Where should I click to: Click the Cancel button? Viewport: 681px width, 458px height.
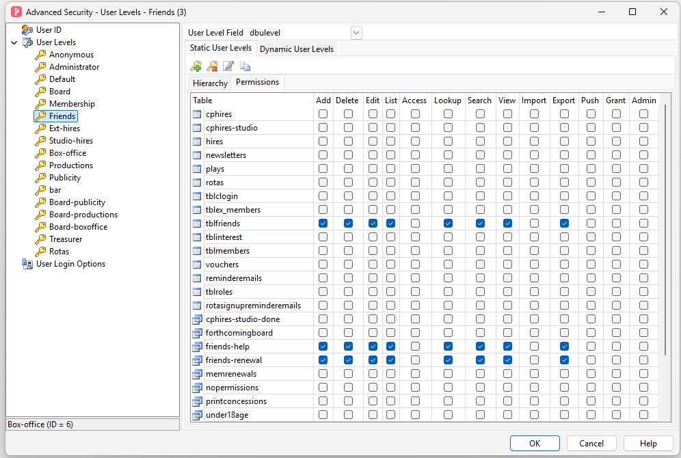pyautogui.click(x=591, y=443)
